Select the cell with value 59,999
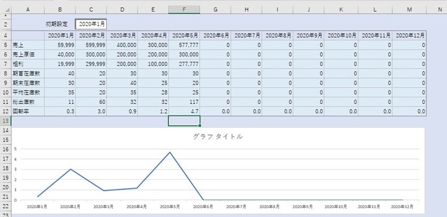This screenshot has height=217, width=447. [60, 45]
